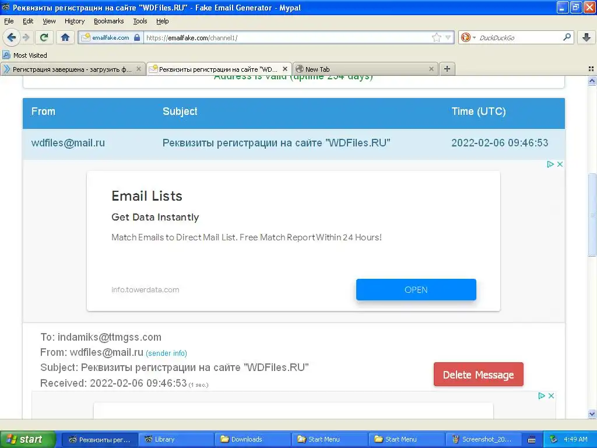This screenshot has height=448, width=597.
Task: Open the Edit menu
Action: pos(28,21)
